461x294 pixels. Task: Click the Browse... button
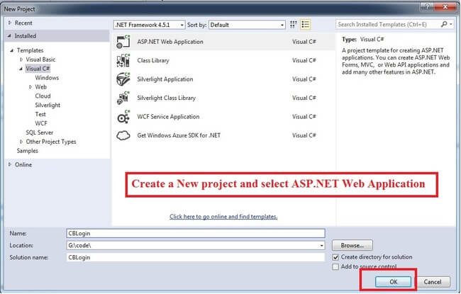[352, 245]
